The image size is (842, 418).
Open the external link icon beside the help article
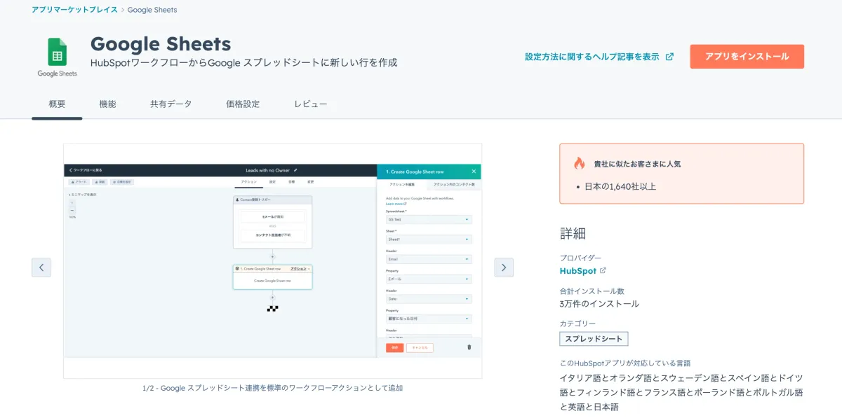pyautogui.click(x=670, y=57)
